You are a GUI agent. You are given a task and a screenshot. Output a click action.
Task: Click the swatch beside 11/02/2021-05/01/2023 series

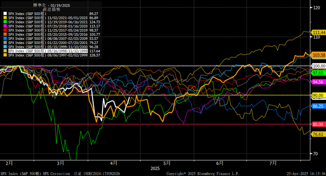click(5, 18)
